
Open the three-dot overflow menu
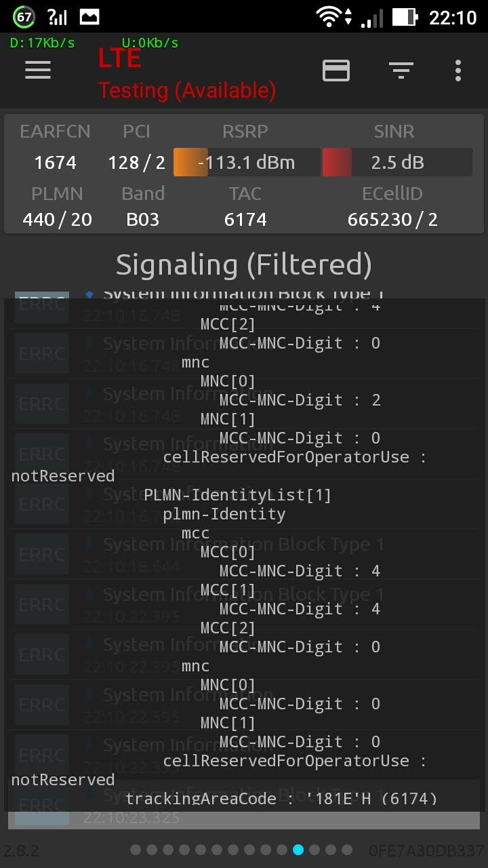458,70
